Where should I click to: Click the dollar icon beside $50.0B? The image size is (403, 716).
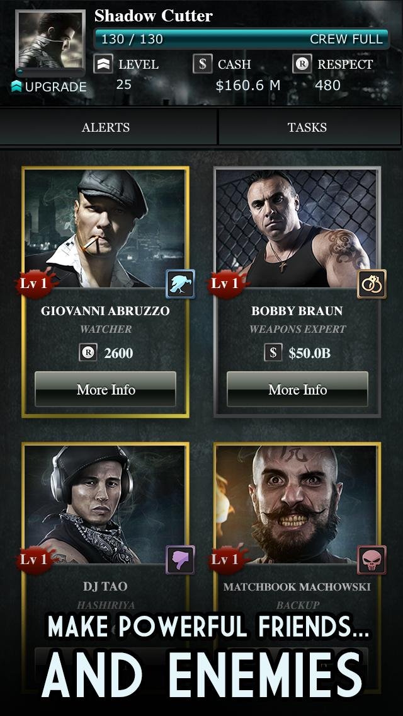[273, 352]
